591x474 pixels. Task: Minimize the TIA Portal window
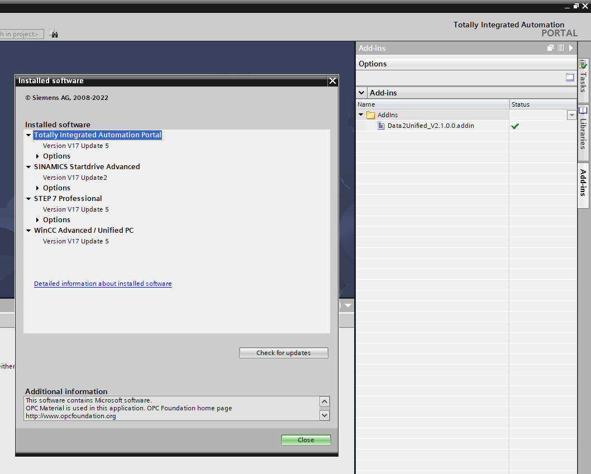(x=567, y=6)
